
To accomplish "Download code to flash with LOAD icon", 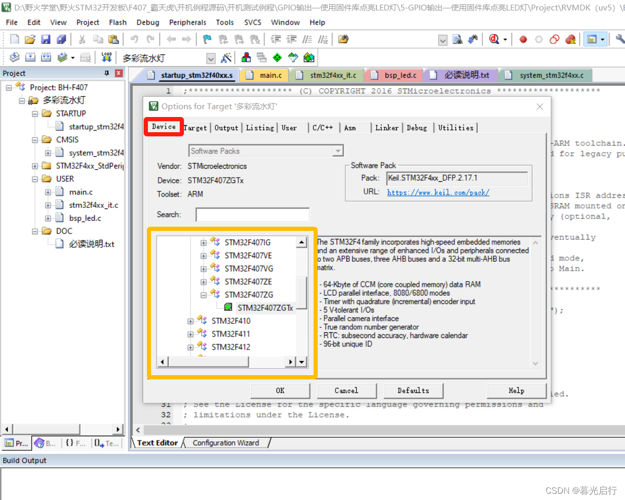I will (107, 58).
